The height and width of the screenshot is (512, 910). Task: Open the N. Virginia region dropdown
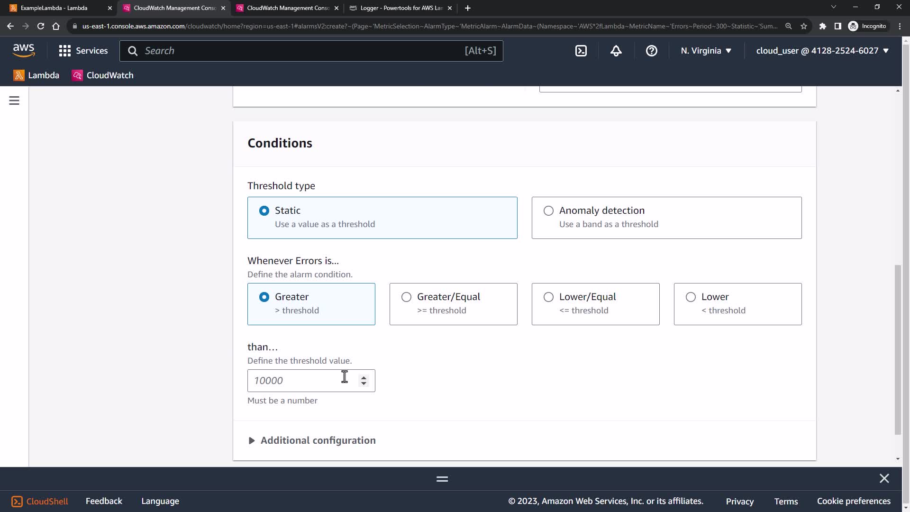tap(706, 51)
